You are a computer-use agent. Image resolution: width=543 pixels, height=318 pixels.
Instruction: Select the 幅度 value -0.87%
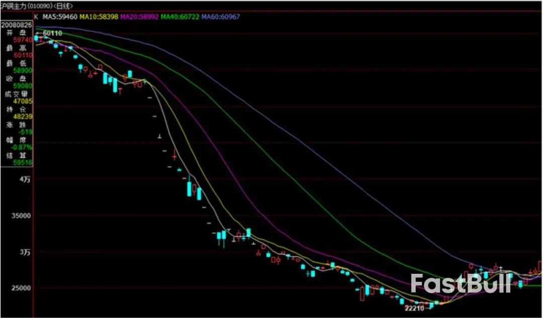[x=23, y=147]
